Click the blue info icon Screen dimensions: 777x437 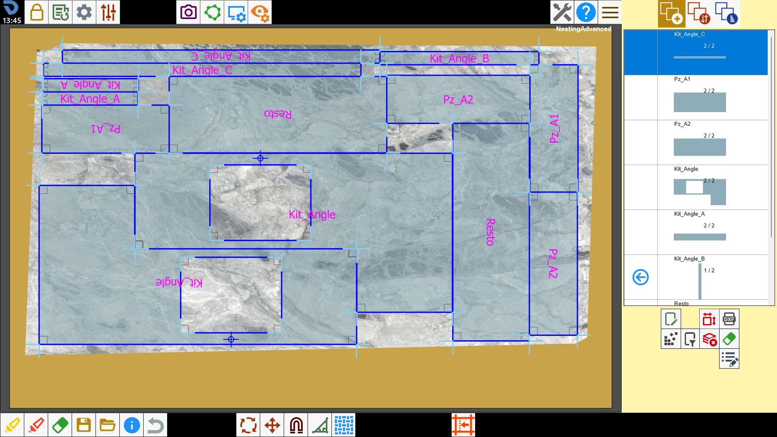132,425
